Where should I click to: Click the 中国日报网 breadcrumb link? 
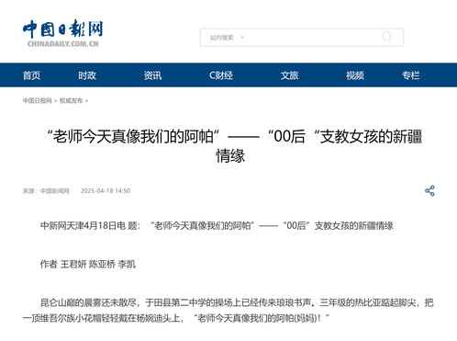click(38, 100)
